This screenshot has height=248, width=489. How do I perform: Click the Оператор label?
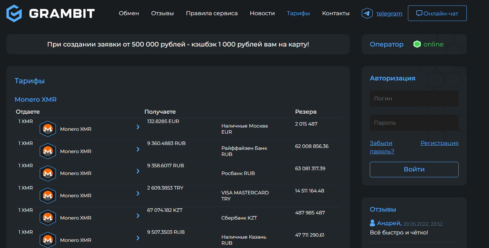[x=387, y=44]
